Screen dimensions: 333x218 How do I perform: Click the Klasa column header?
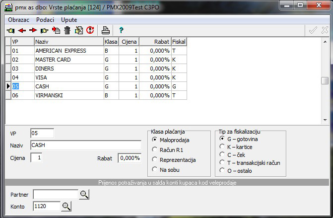point(111,42)
